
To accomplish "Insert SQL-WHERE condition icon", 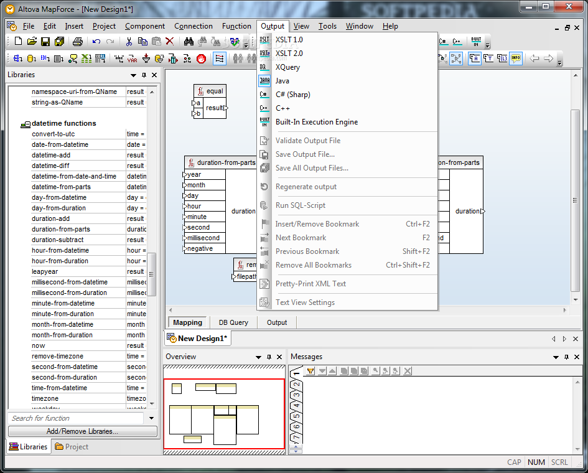I will pos(160,59).
